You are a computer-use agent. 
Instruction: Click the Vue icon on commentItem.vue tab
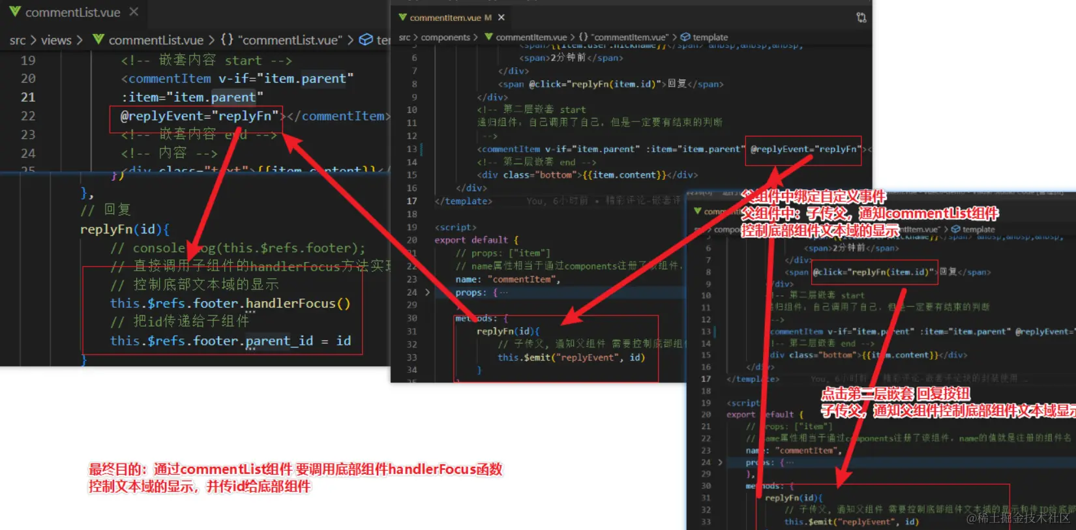pos(402,18)
